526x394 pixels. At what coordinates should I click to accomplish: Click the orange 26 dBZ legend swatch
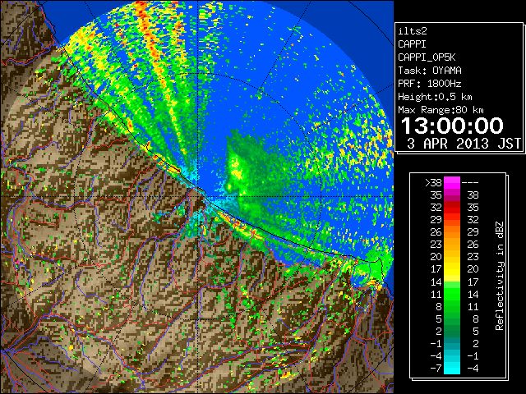[x=452, y=232]
